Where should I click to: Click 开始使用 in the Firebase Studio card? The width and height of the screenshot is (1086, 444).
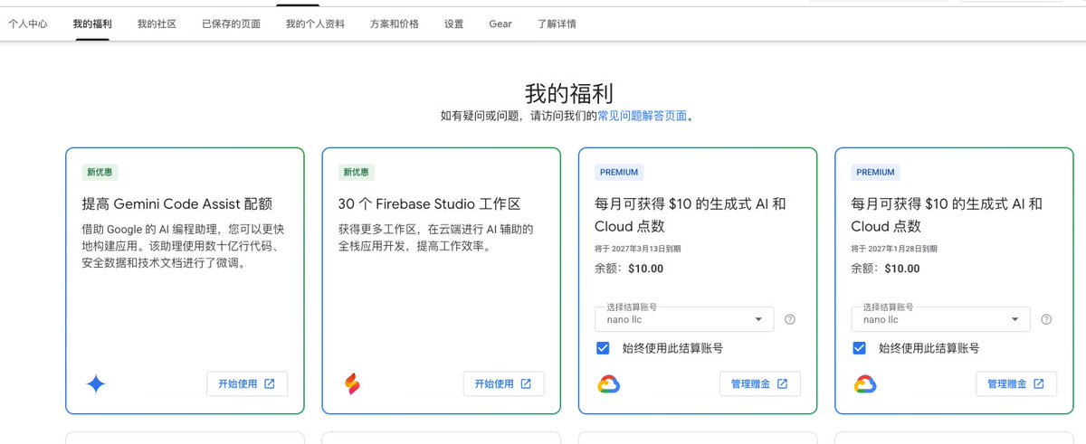[x=503, y=383]
